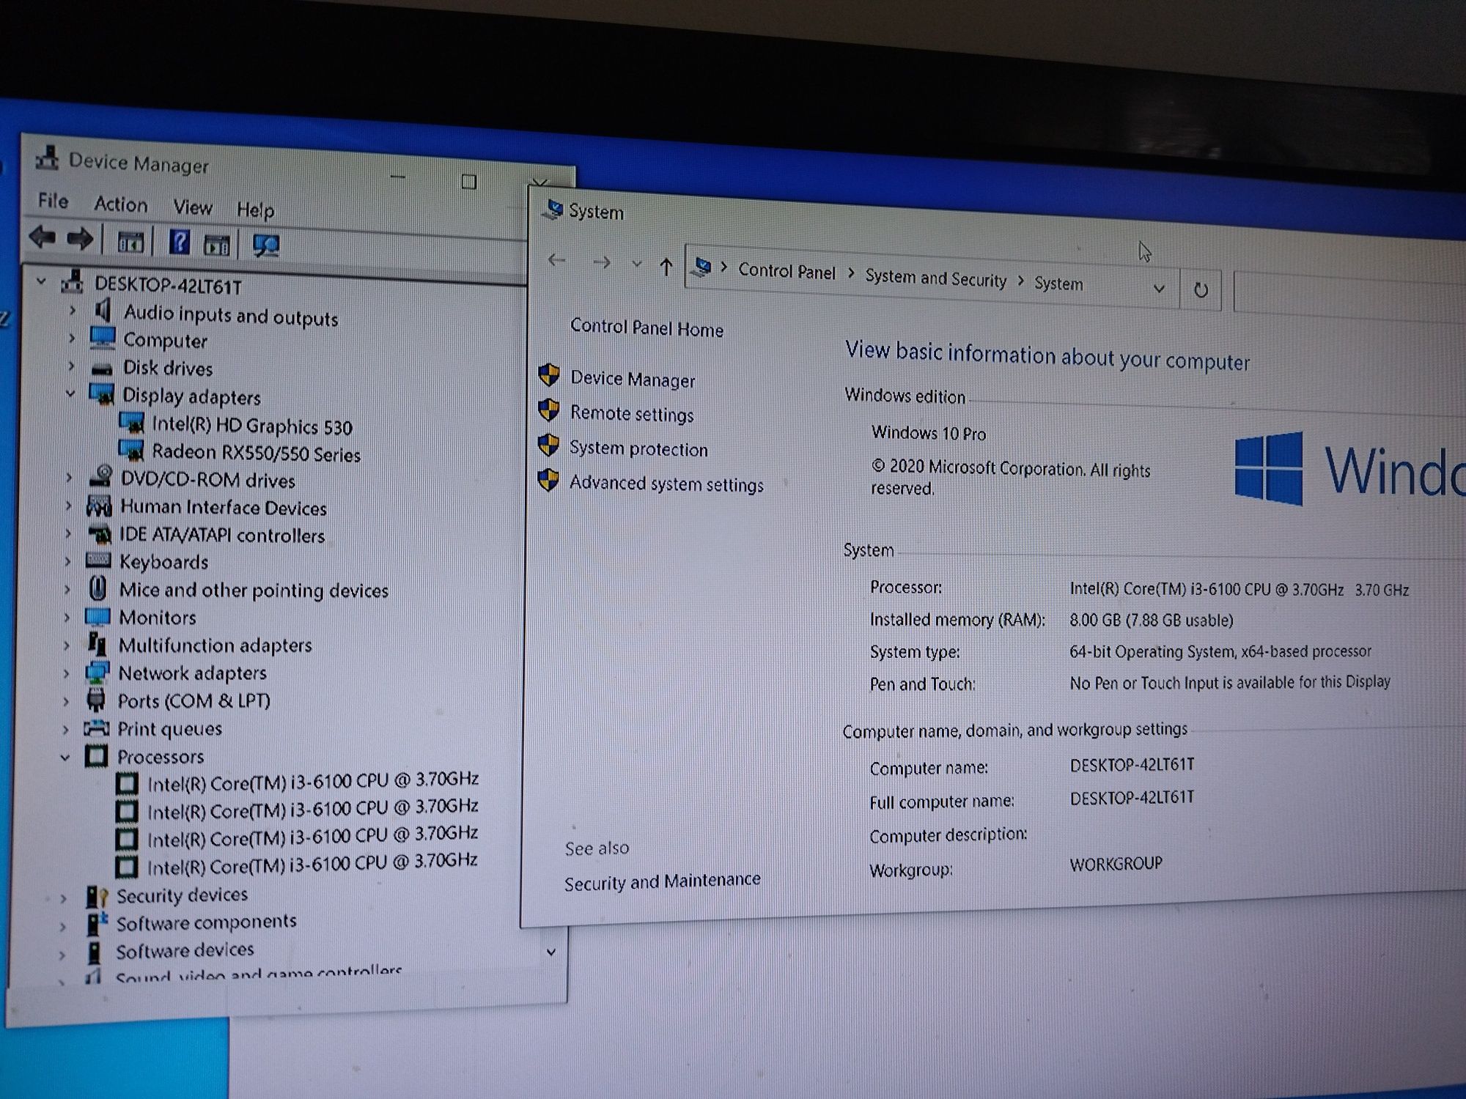
Task: Click System and Security in the breadcrumb
Action: coord(935,278)
